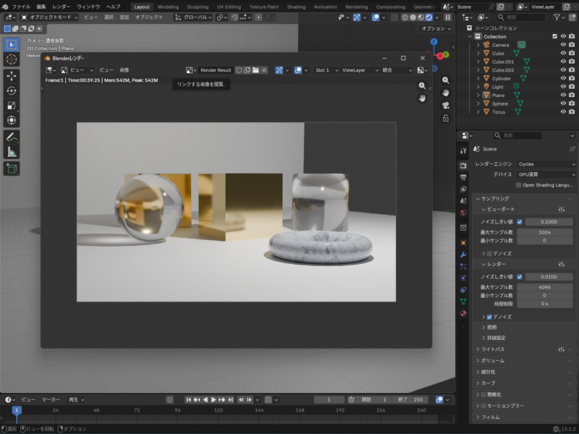
Task: Select the Add Cube tool
Action: (x=12, y=169)
